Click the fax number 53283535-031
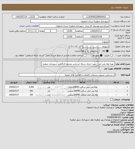Screen dimensions: 135x149 click(118, 115)
